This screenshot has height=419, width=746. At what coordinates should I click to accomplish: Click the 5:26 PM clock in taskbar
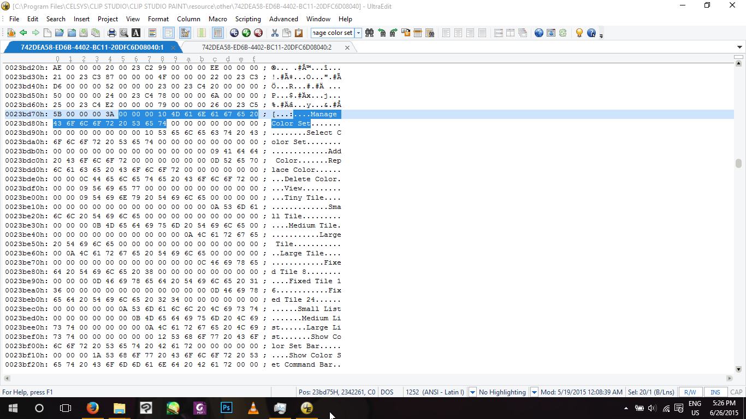tap(724, 403)
